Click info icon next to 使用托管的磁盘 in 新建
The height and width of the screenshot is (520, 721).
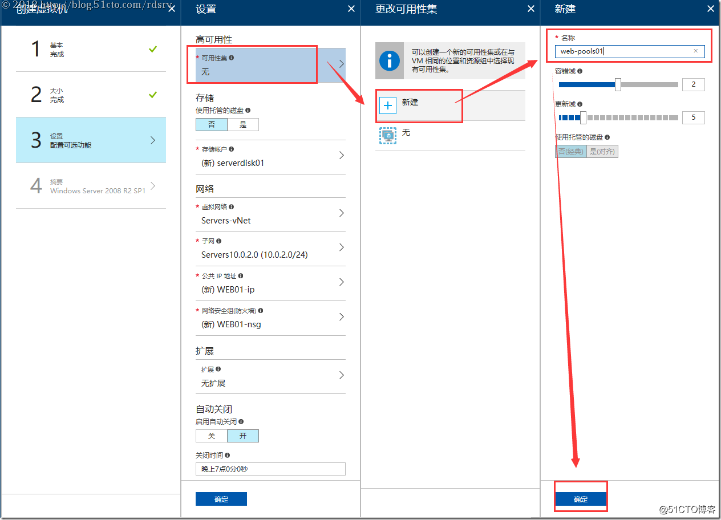(607, 137)
